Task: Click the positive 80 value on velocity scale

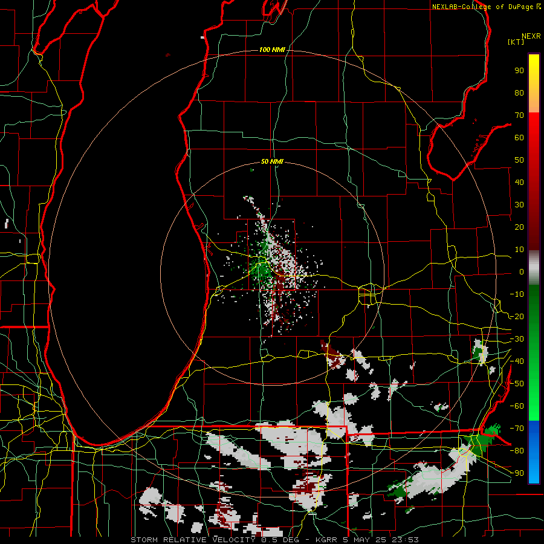Action: pos(519,92)
